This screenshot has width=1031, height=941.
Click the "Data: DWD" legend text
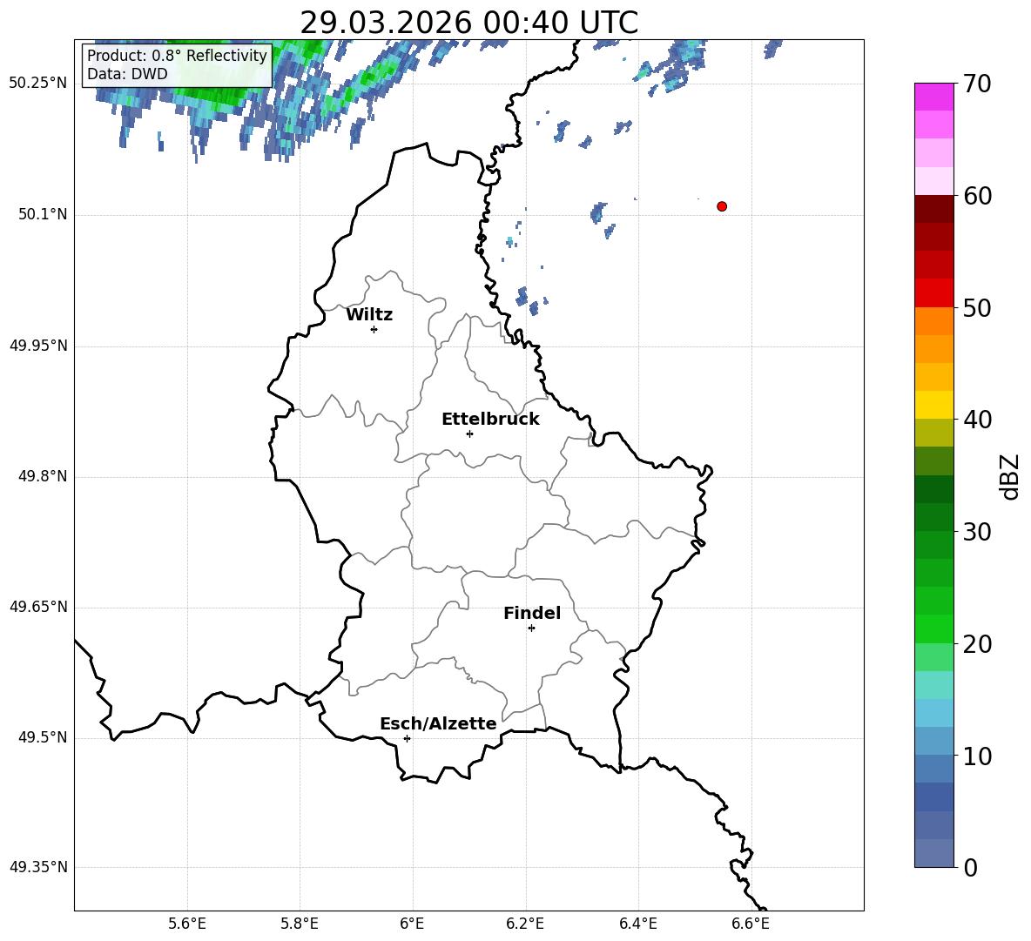point(127,74)
